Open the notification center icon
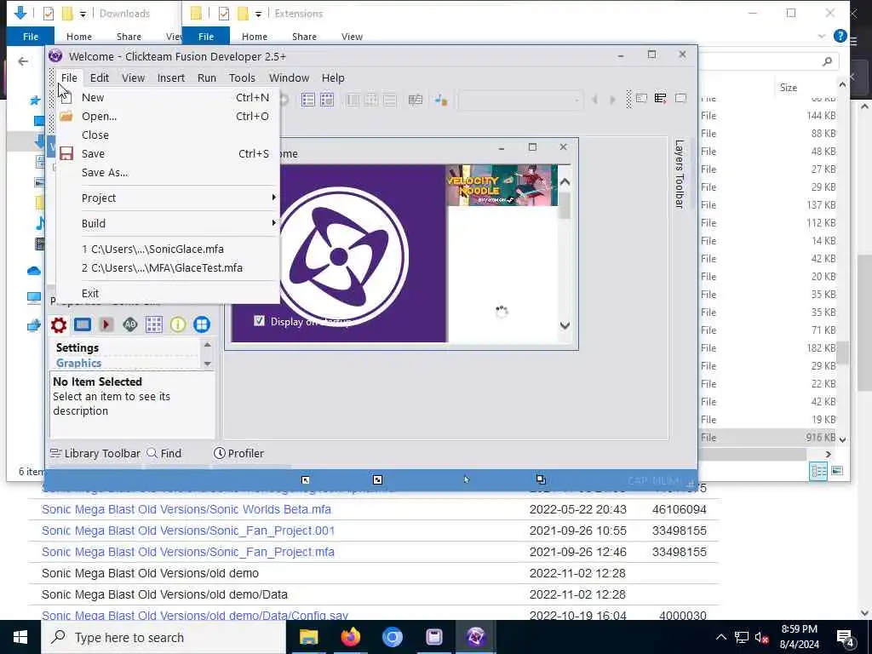Viewport: 872px width, 654px height. click(x=846, y=638)
